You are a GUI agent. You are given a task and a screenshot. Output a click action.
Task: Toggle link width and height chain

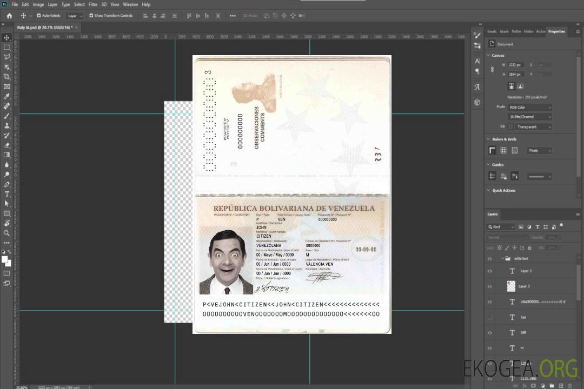tap(492, 70)
